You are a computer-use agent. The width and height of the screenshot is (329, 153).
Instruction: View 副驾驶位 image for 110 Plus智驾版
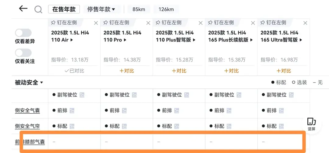(x=186, y=95)
